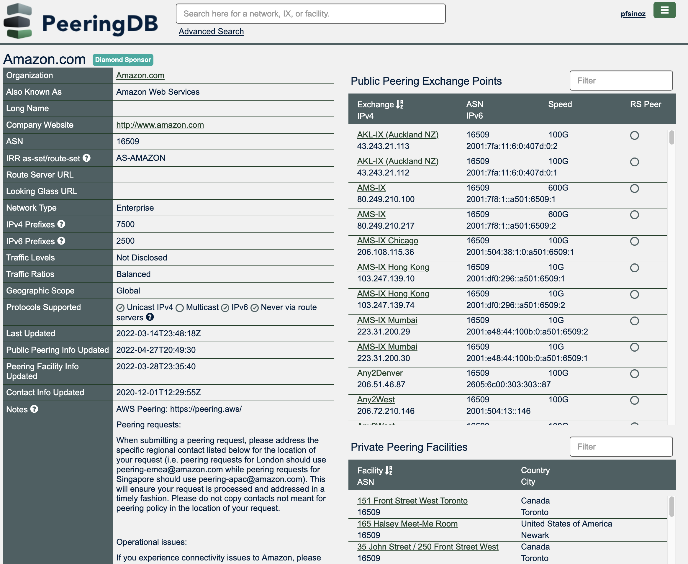This screenshot has width=688, height=564.
Task: Visit http://www.amazon.com company website
Action: coord(160,125)
